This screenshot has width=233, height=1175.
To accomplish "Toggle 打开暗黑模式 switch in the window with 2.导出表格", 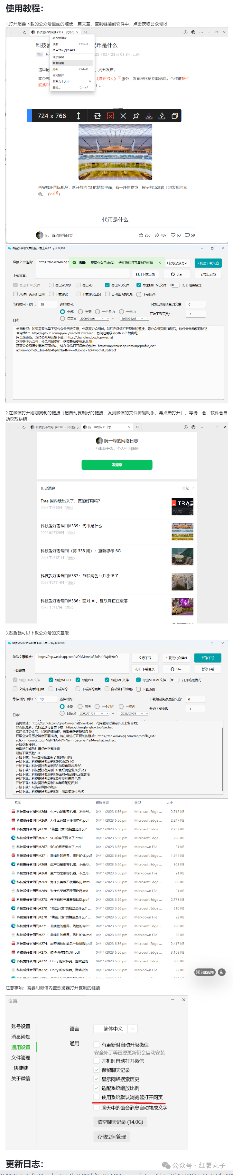I will click(x=175, y=285).
